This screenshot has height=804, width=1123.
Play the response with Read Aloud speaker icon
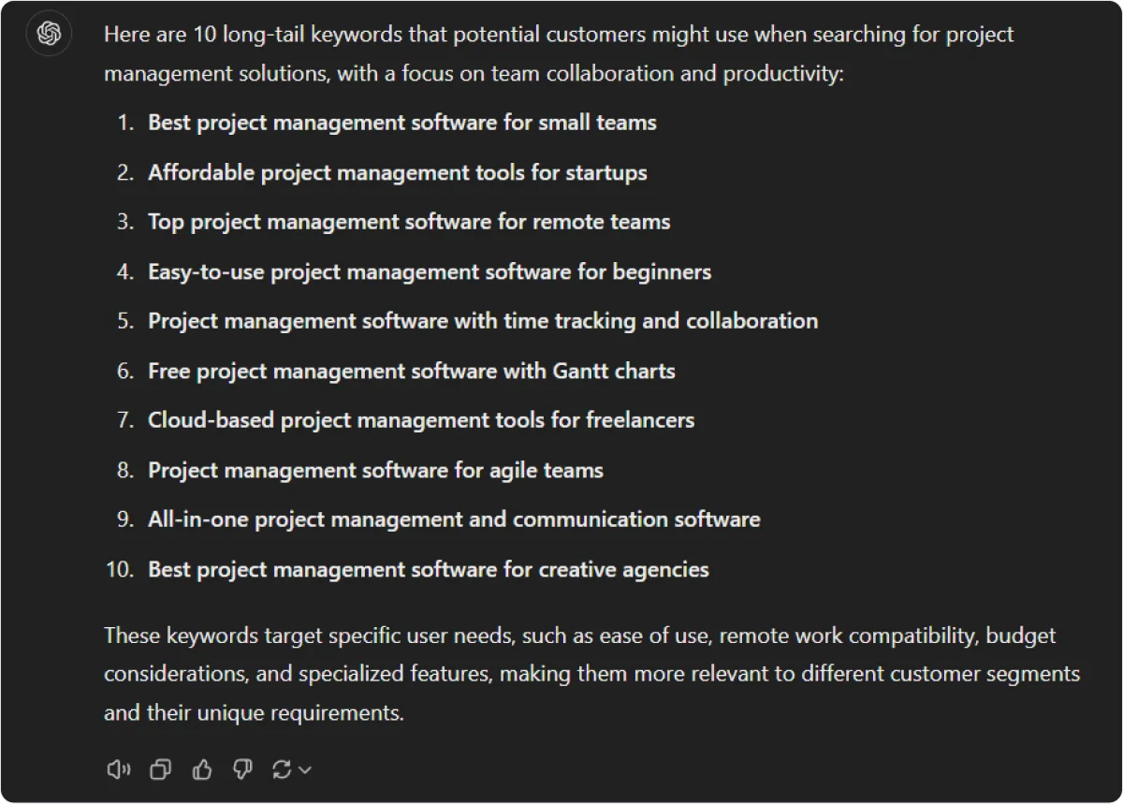click(x=119, y=769)
